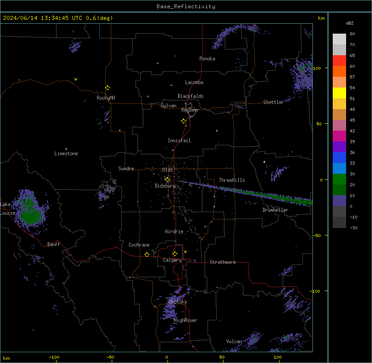Pick the bright yellow 51-54 dBZ swatch
The image size is (372, 363).
[339, 93]
